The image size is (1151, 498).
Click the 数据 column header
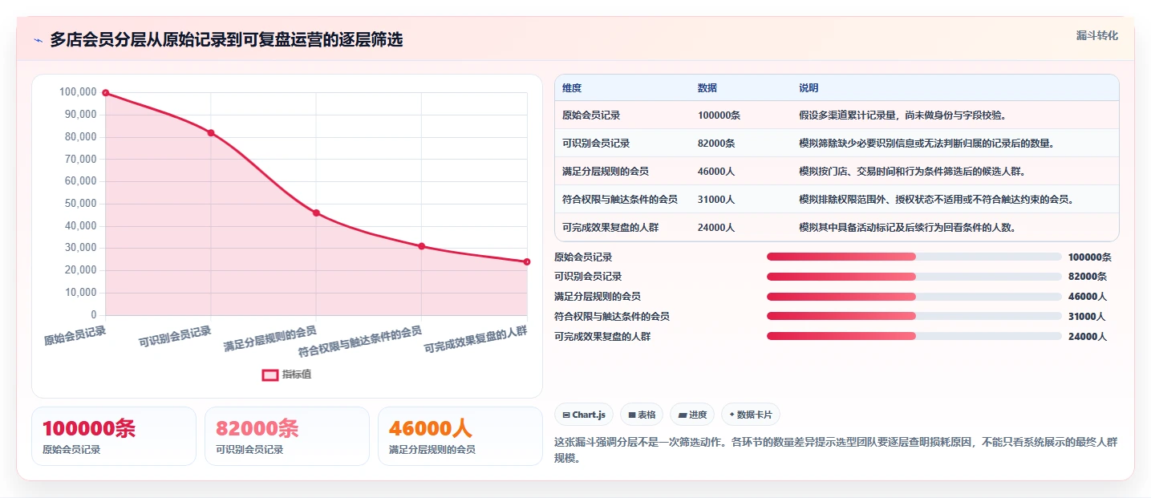[707, 87]
